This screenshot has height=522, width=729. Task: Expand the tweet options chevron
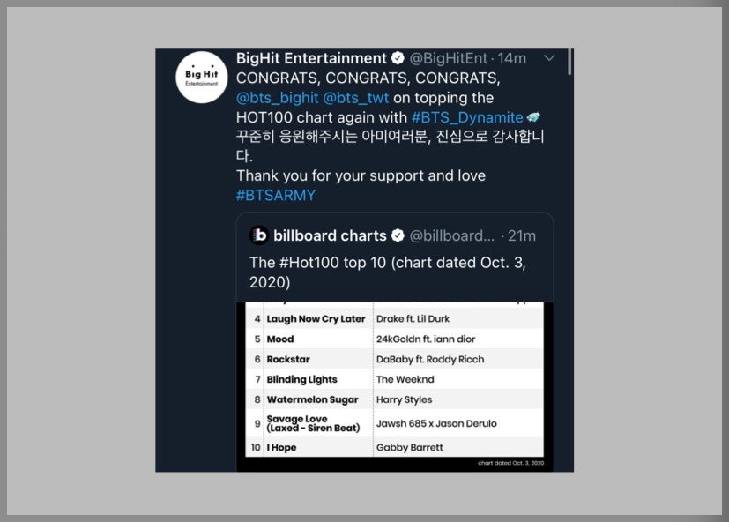click(x=549, y=58)
